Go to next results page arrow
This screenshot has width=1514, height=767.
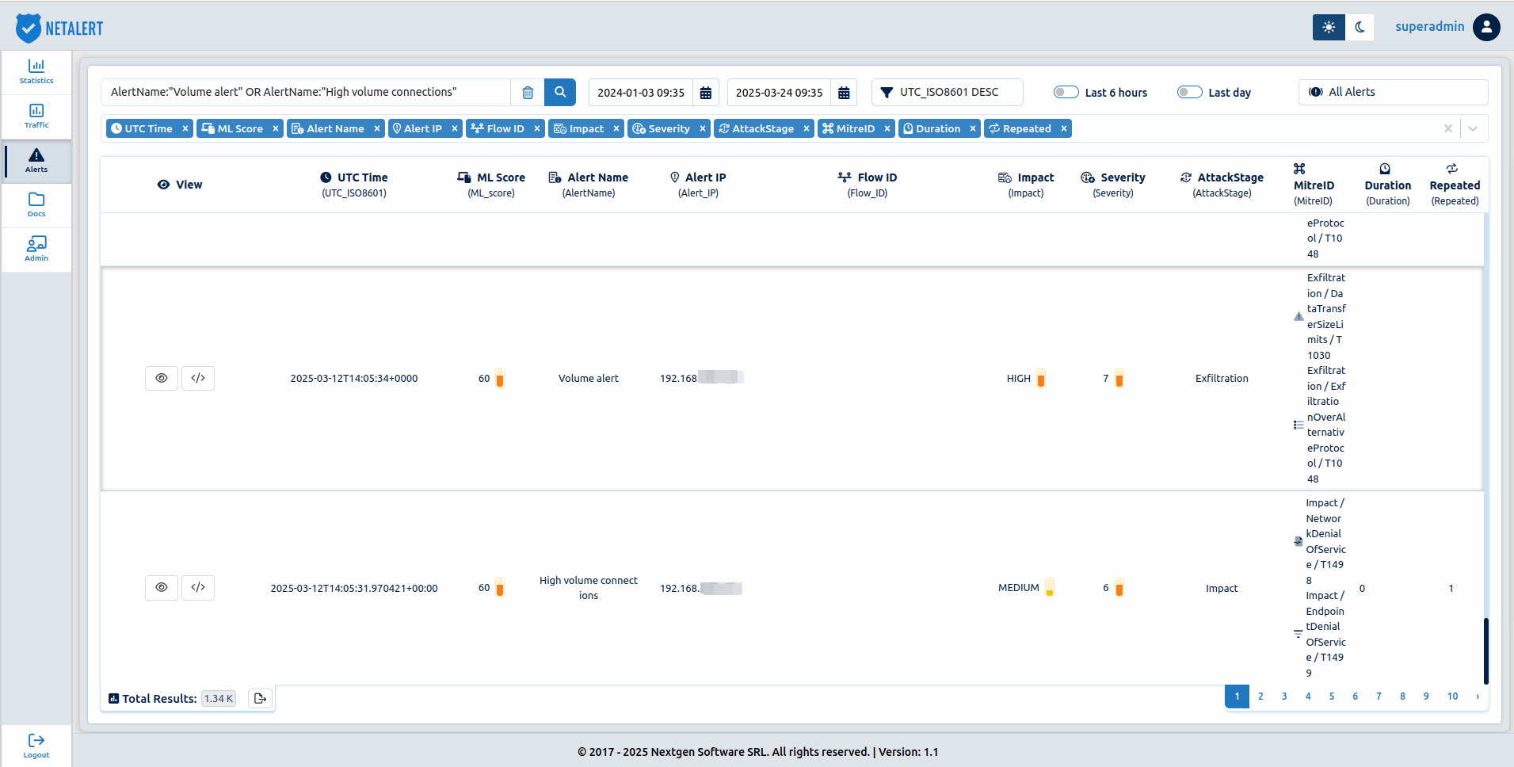click(1478, 696)
